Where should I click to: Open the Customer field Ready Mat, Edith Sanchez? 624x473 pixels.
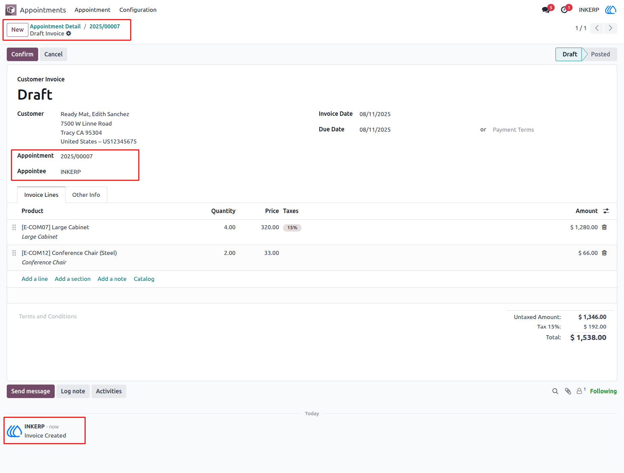95,114
